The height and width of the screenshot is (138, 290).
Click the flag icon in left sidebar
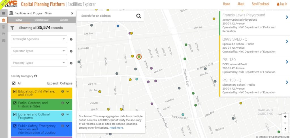pyautogui.click(x=4, y=34)
